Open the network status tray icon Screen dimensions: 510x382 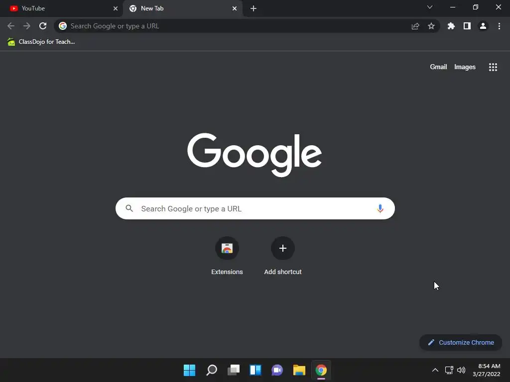(449, 370)
